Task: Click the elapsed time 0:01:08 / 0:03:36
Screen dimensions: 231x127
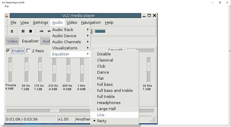Action: click(22, 119)
